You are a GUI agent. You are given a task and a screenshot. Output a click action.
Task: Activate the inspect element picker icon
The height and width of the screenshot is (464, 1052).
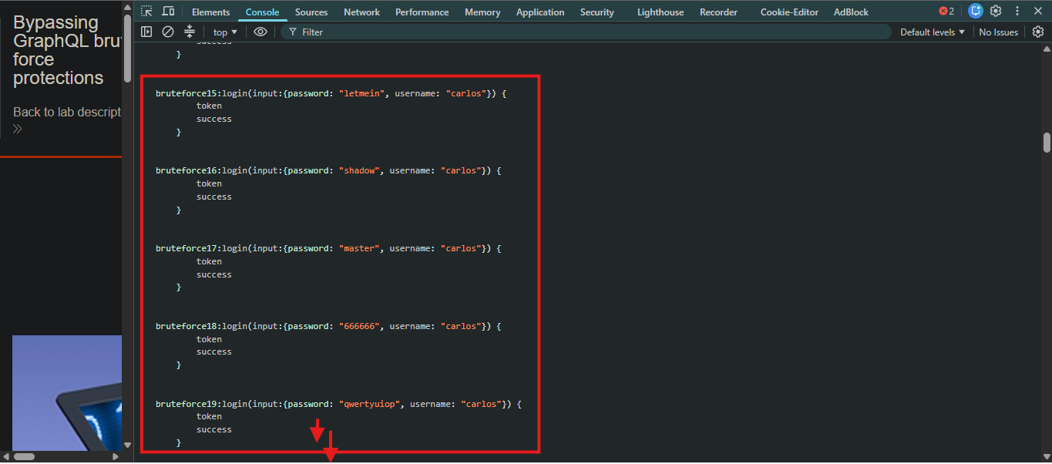(146, 12)
